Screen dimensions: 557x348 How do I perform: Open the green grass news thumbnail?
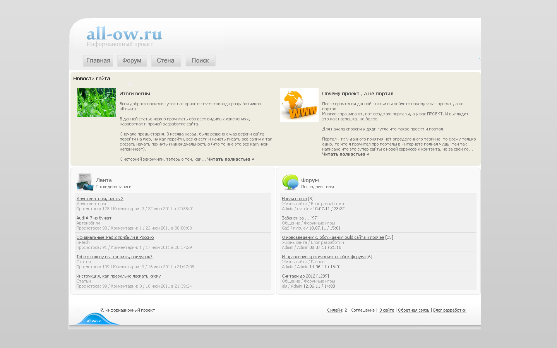97,102
